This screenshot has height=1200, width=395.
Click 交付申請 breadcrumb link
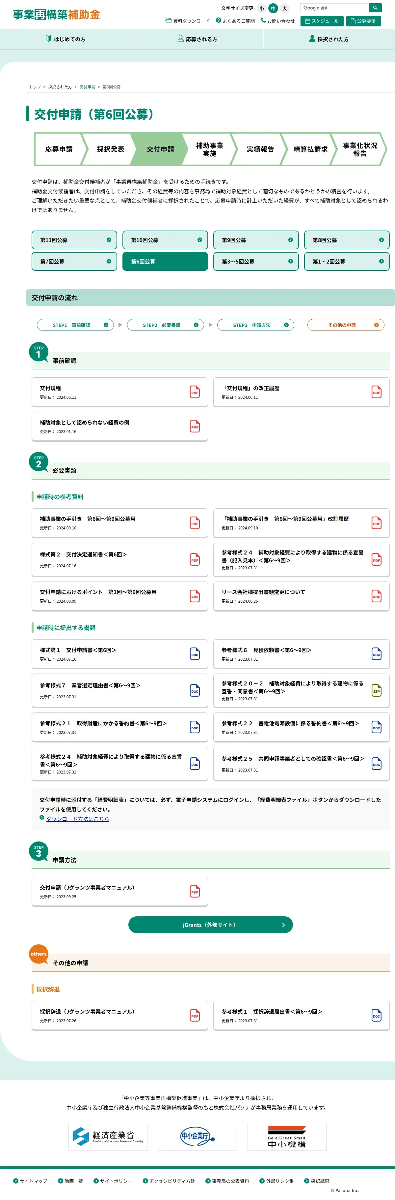(87, 87)
